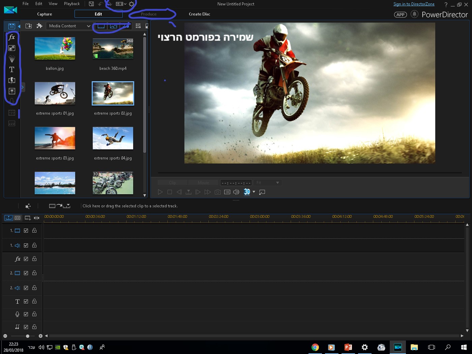
Task: Open the Particle Room
Action: (12, 59)
